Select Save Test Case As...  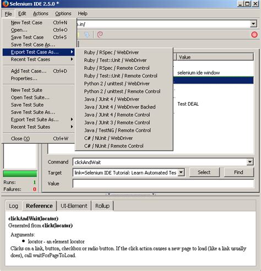(39, 45)
